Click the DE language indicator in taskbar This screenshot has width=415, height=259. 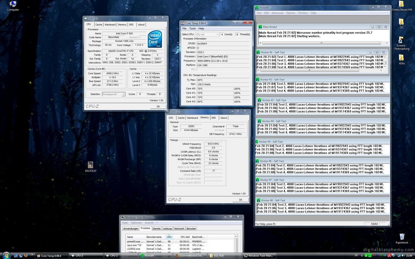(356, 256)
